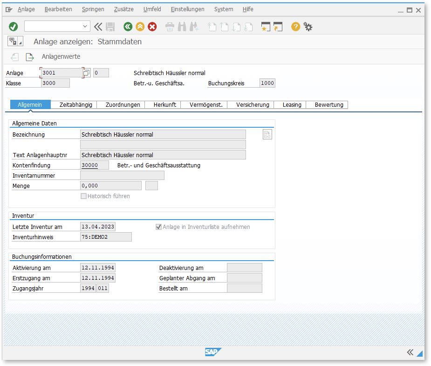Open the customize layout gear icon
431x366 pixels.
(308, 27)
